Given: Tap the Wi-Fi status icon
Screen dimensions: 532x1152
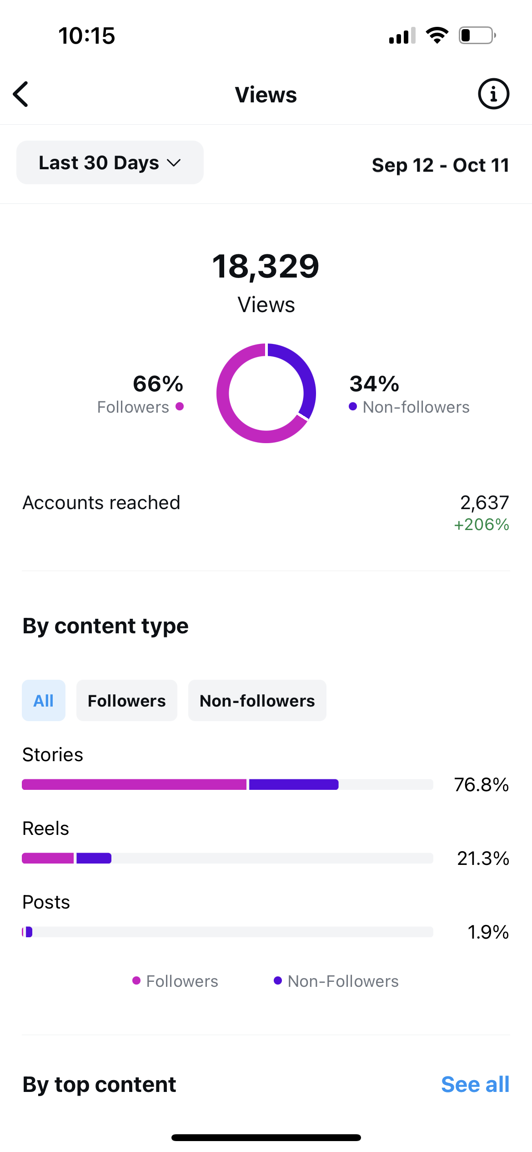Looking at the screenshot, I should (x=437, y=35).
